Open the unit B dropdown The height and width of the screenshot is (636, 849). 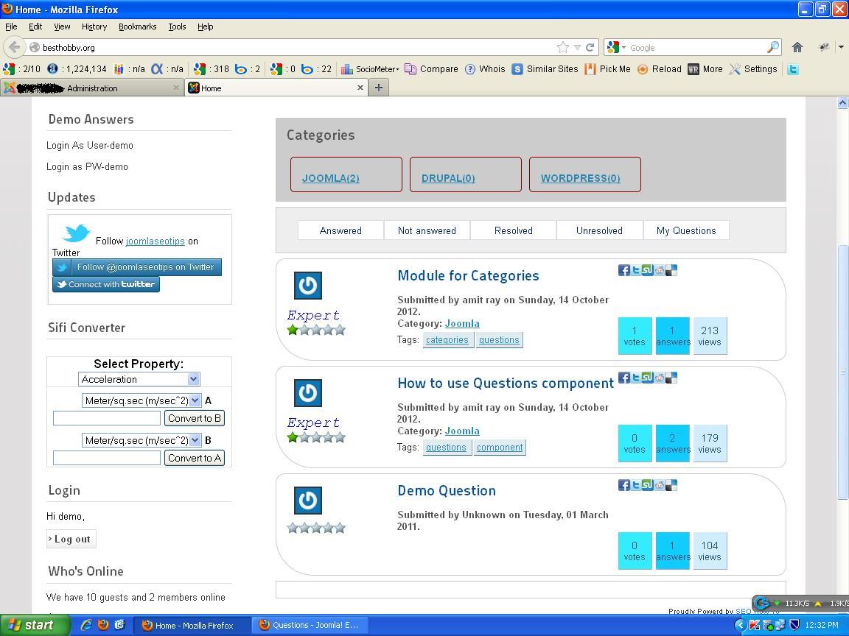pyautogui.click(x=141, y=440)
